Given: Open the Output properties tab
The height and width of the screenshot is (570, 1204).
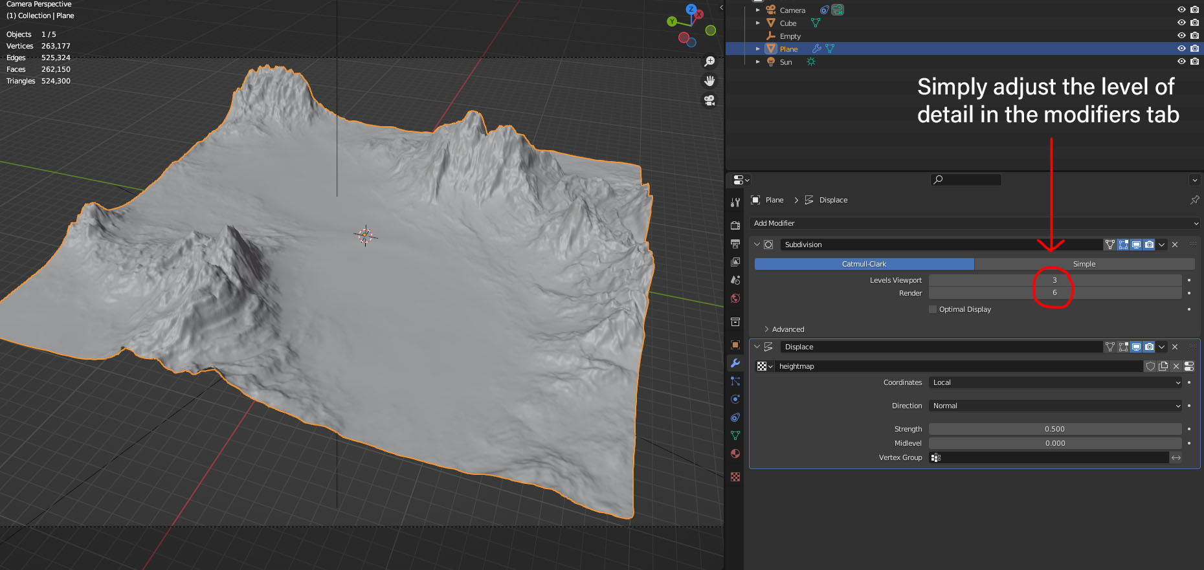Looking at the screenshot, I should (x=735, y=244).
